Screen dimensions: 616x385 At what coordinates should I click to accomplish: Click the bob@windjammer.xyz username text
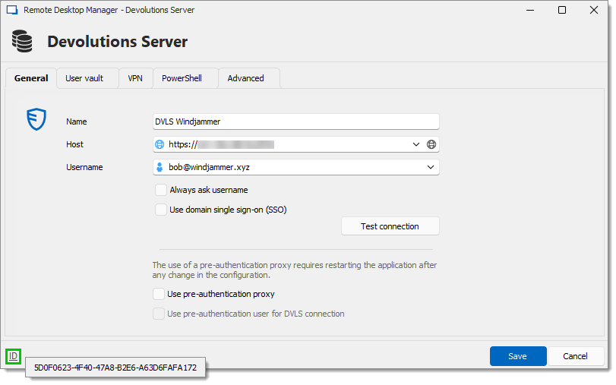[209, 167]
